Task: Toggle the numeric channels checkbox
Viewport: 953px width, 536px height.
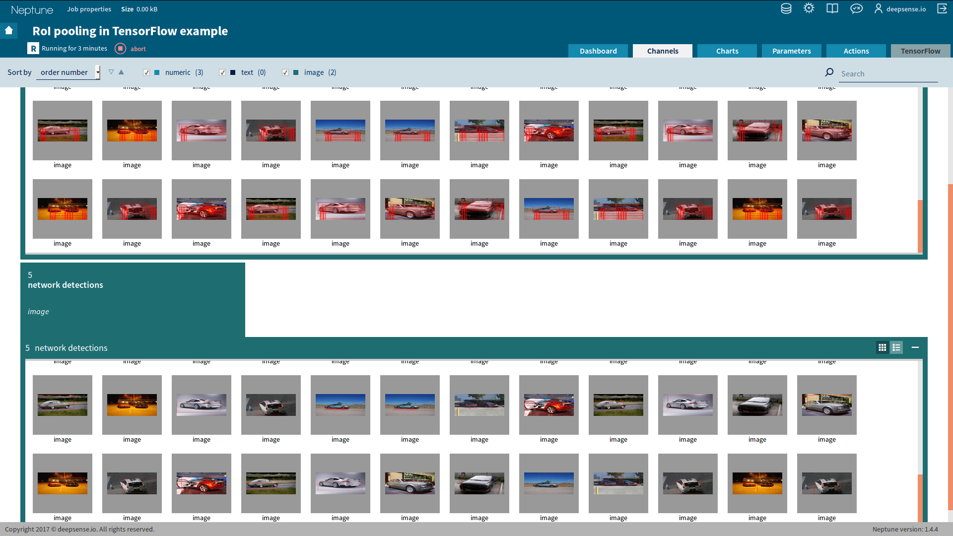Action: point(146,72)
